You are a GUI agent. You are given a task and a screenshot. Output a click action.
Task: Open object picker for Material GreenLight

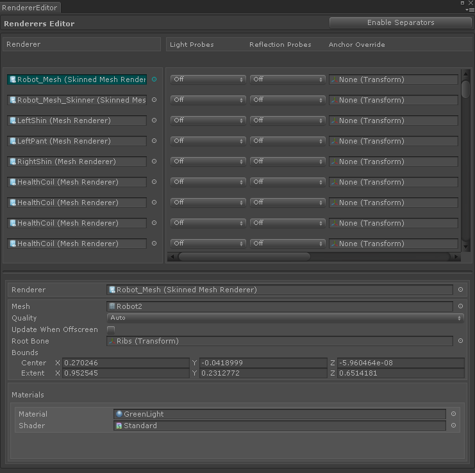click(454, 414)
